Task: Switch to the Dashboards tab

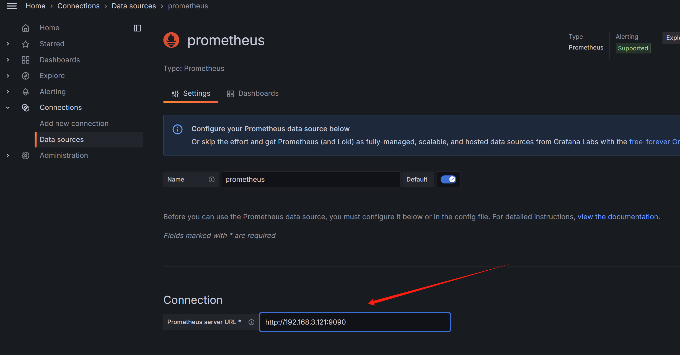Action: (252, 94)
